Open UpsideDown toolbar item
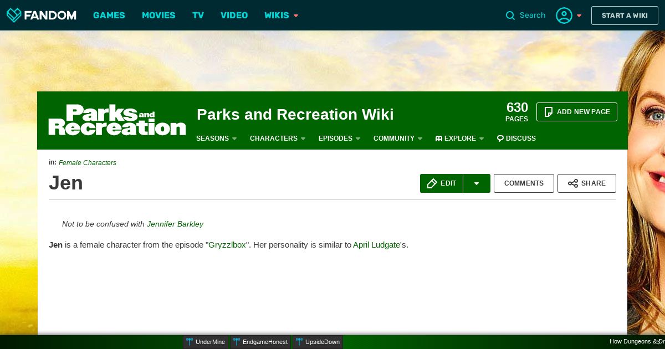665x349 pixels. point(318,342)
